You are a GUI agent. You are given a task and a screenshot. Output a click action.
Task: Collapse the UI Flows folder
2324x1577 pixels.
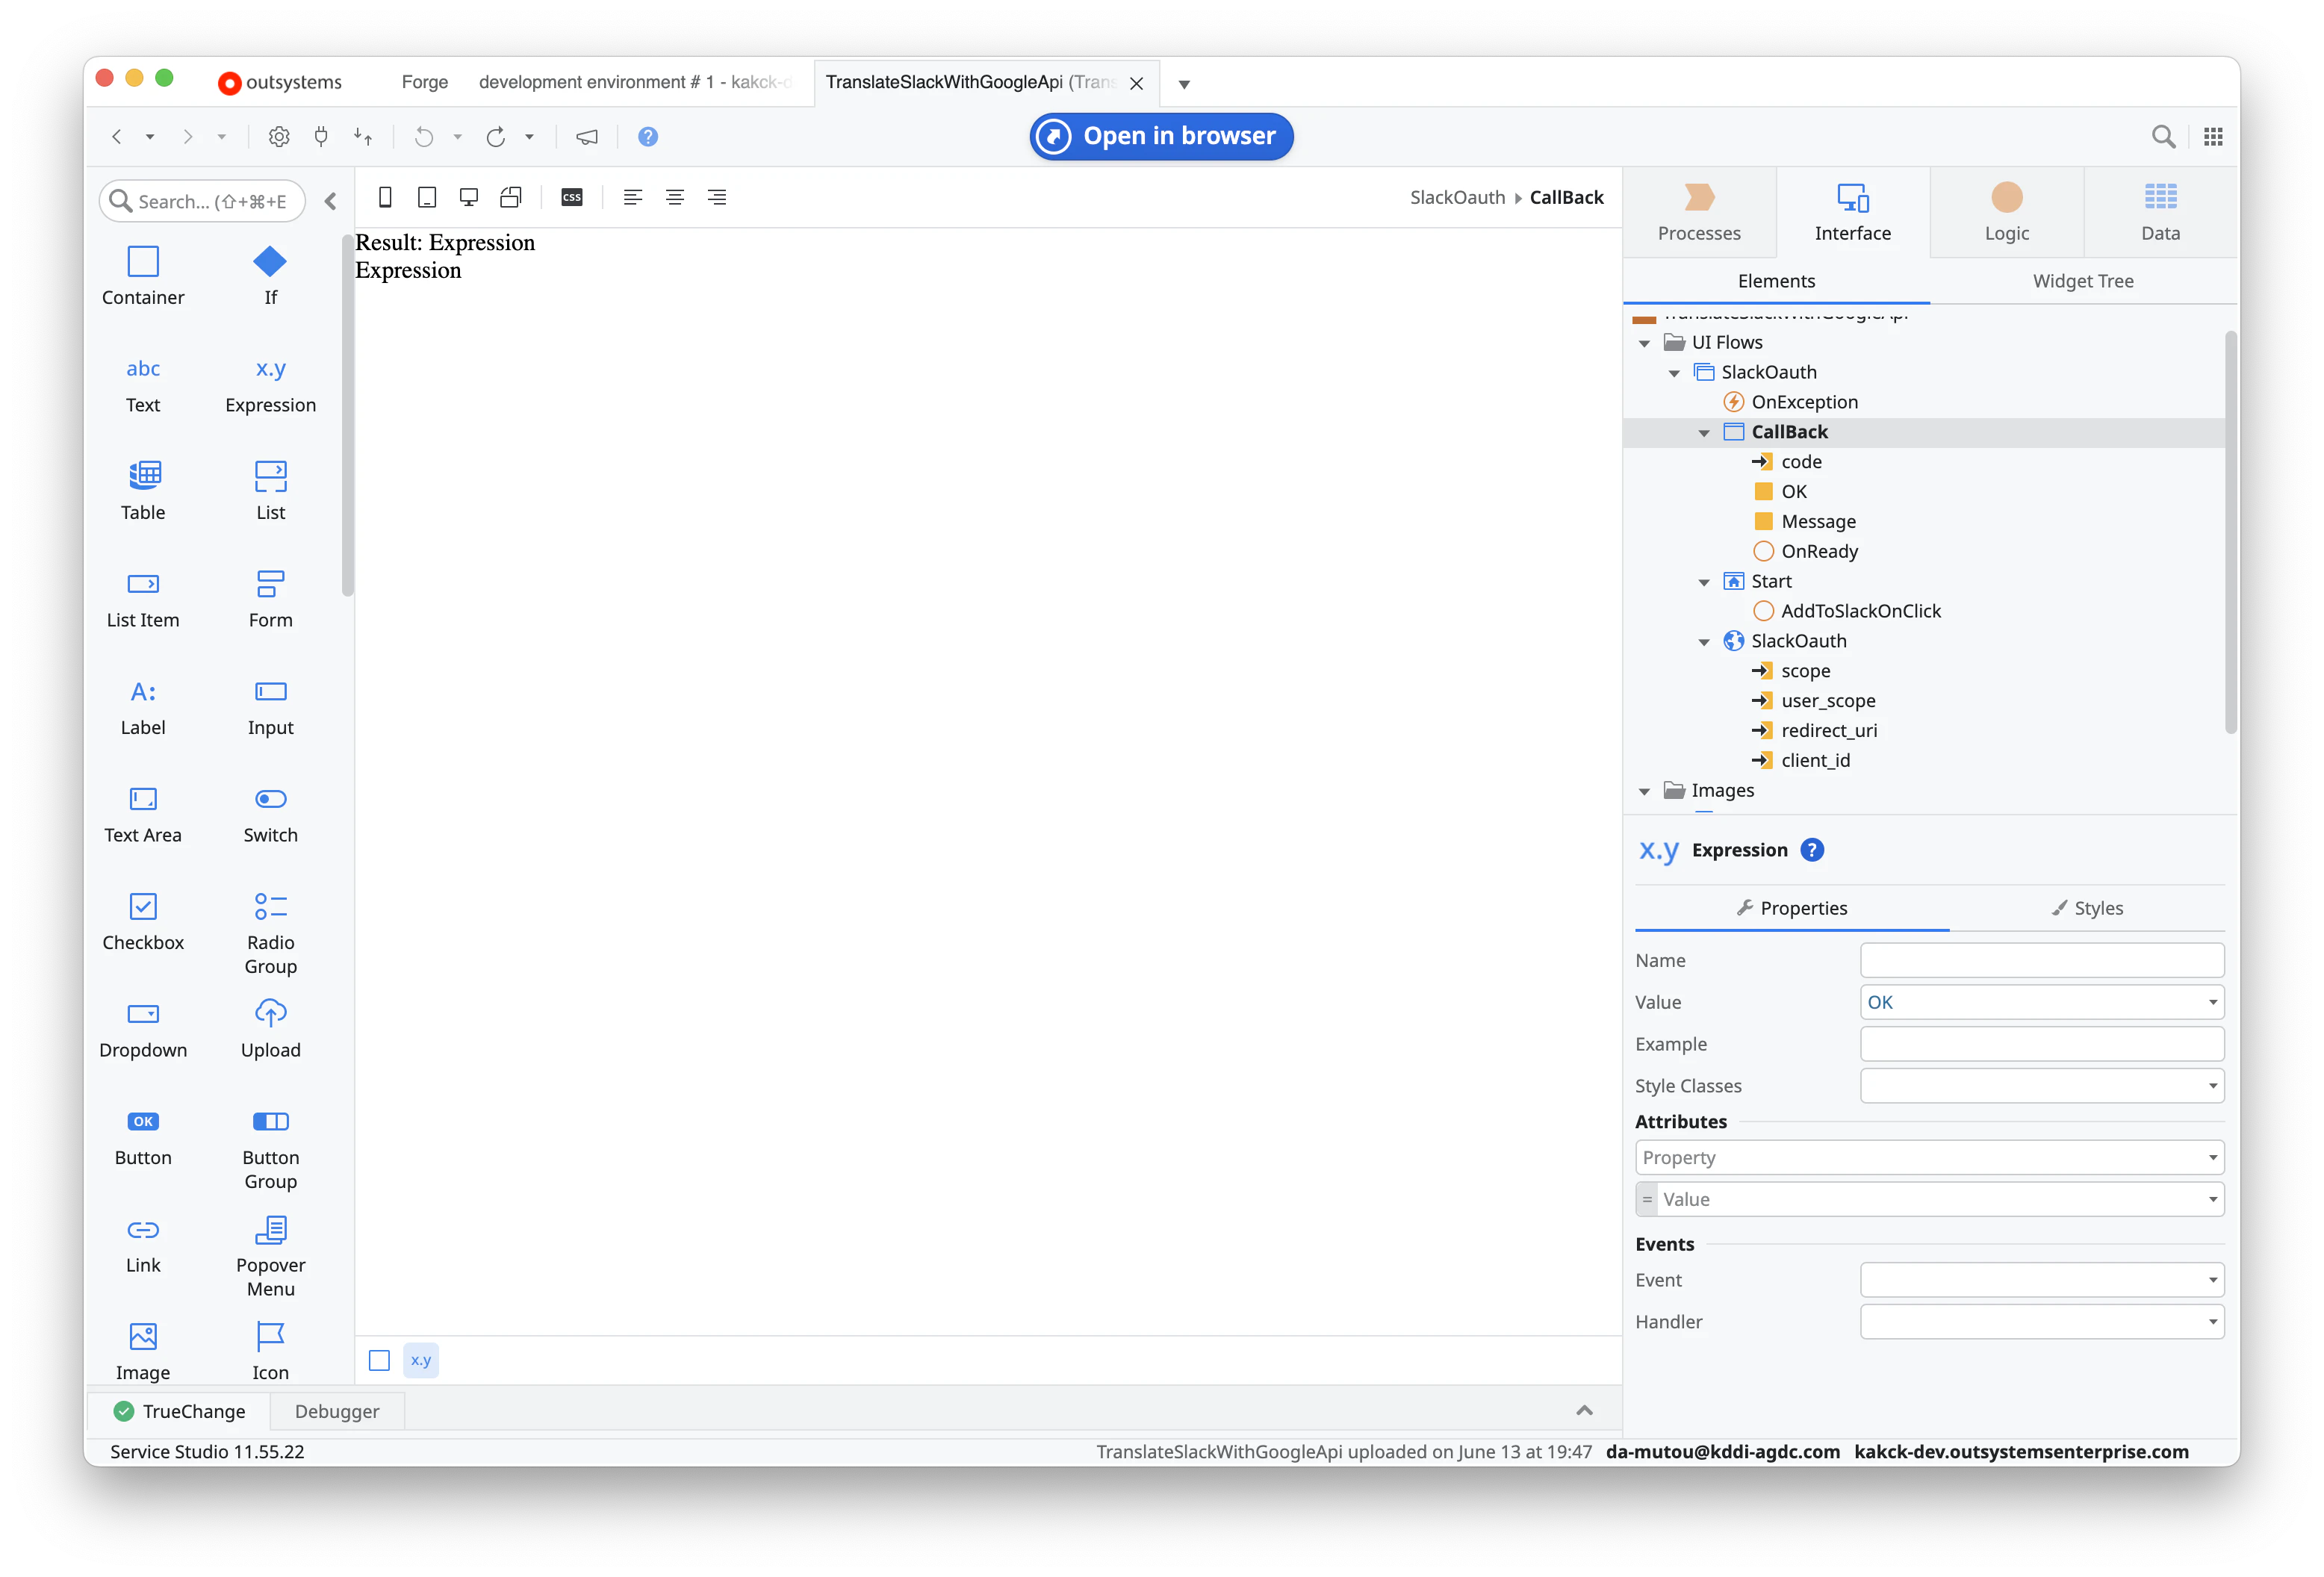(x=1644, y=343)
